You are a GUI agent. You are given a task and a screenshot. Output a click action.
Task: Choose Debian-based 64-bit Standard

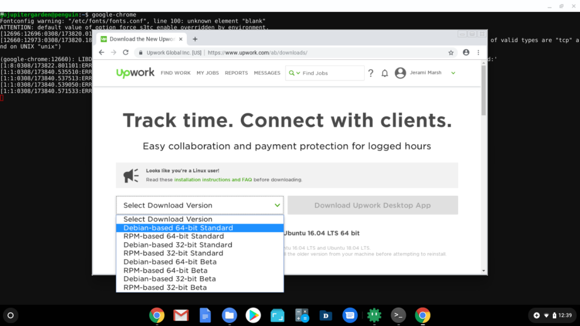(200, 228)
